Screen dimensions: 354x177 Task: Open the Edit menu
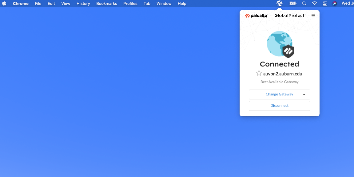(51, 4)
